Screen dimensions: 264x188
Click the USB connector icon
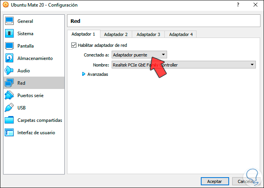click(9, 108)
